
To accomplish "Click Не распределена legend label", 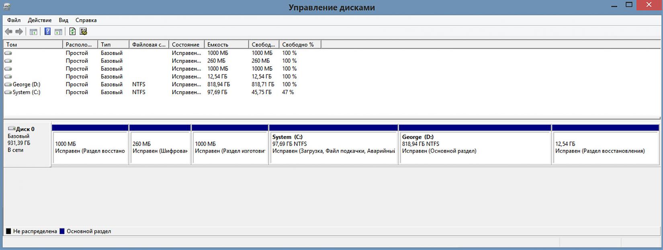I will (35, 231).
